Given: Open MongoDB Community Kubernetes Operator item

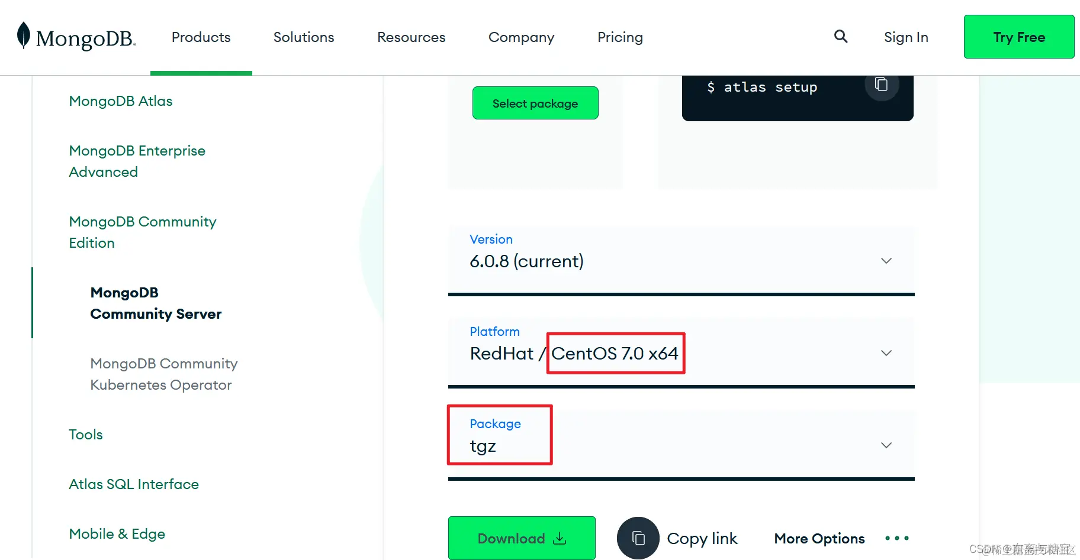Looking at the screenshot, I should pyautogui.click(x=164, y=374).
